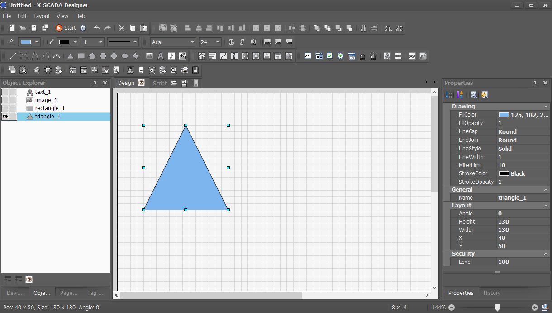Create a new file from toolbar
This screenshot has width=552, height=313.
click(x=12, y=28)
